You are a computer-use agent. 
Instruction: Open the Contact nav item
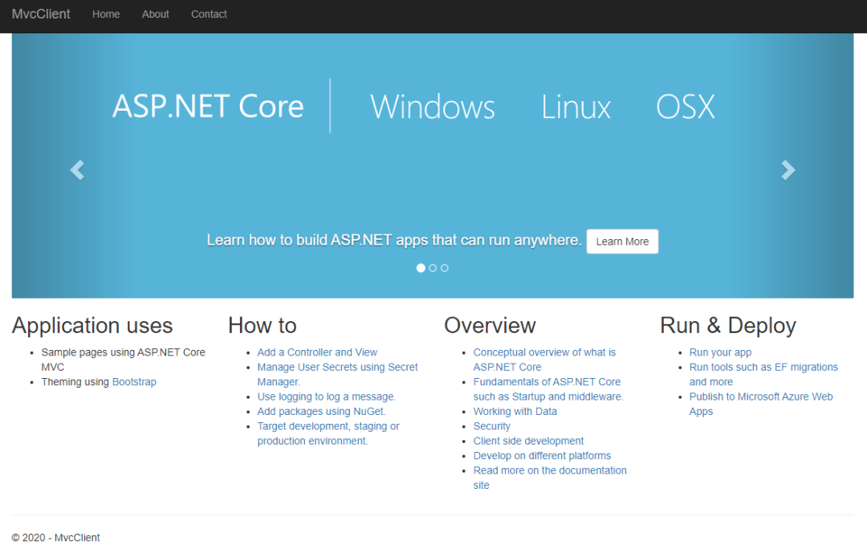tap(209, 14)
